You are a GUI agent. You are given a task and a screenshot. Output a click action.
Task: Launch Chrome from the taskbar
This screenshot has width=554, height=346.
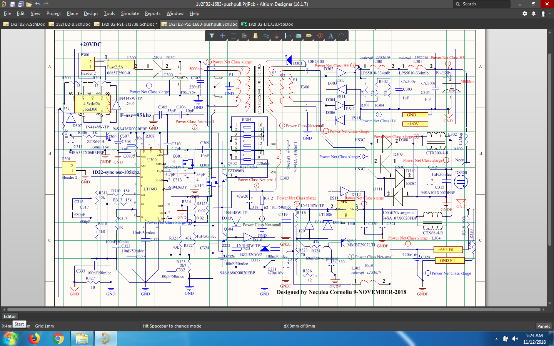(x=58, y=339)
